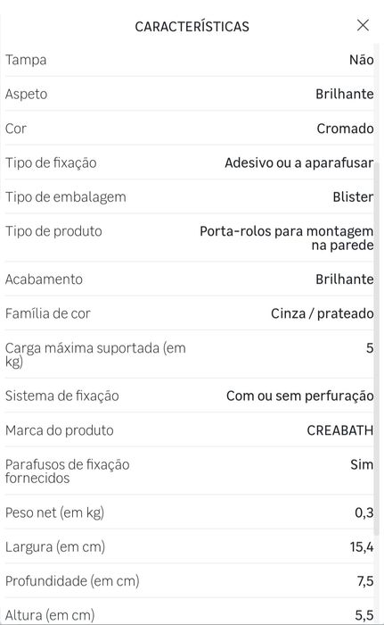The width and height of the screenshot is (384, 625).
Task: Click the Cromado color value
Action: tap(345, 129)
